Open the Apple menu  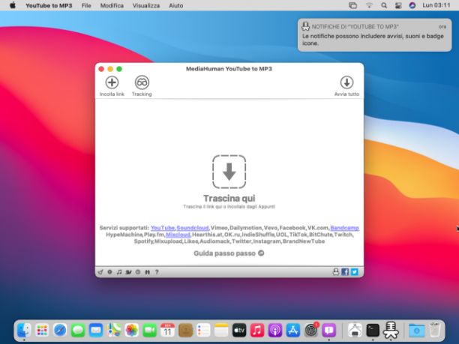click(13, 5)
